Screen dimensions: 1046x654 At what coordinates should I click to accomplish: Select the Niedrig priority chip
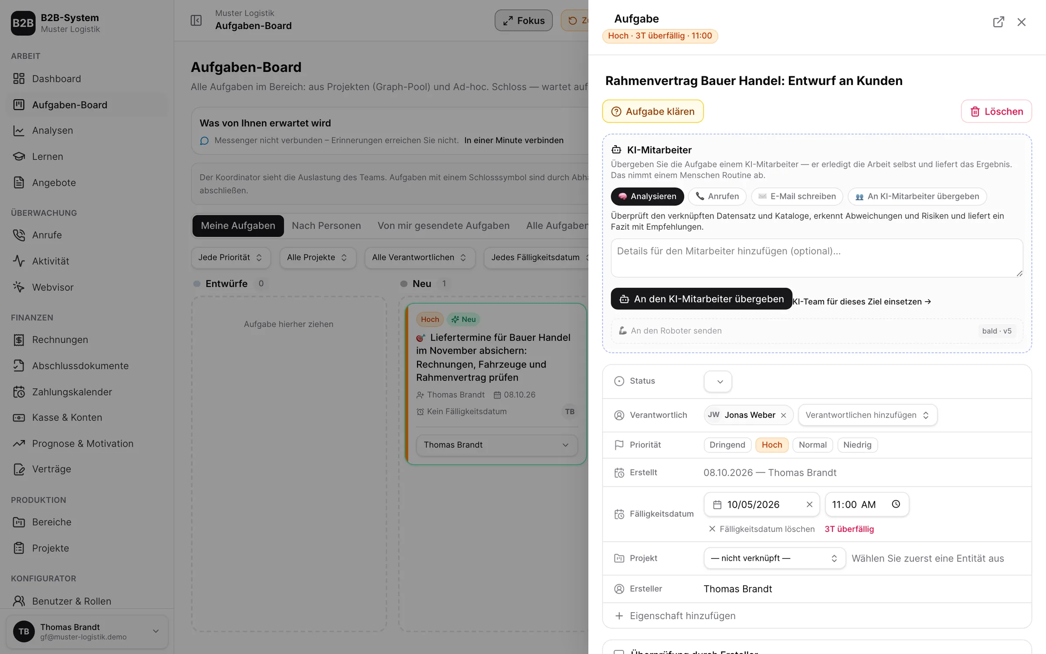pyautogui.click(x=857, y=445)
